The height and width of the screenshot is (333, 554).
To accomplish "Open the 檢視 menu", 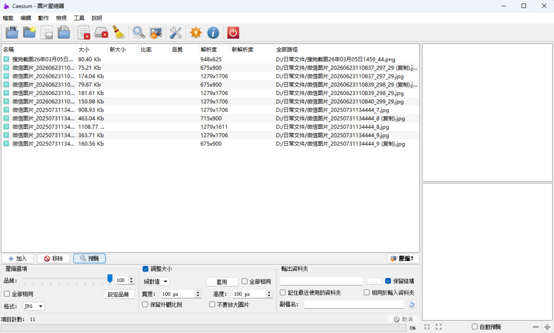I will point(61,18).
